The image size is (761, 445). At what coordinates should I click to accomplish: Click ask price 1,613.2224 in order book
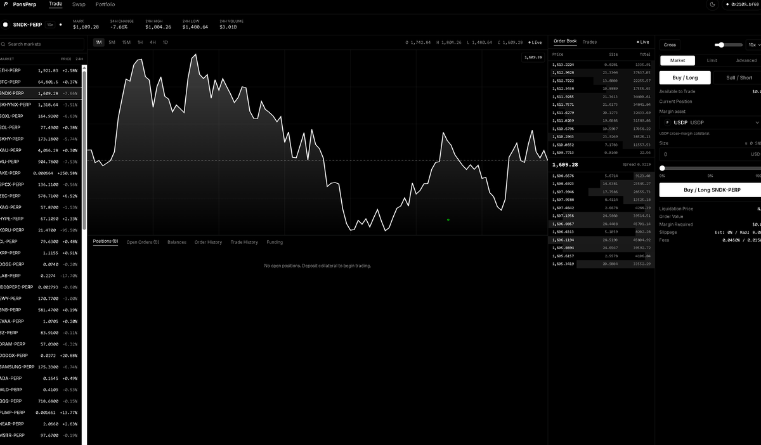[x=563, y=65]
